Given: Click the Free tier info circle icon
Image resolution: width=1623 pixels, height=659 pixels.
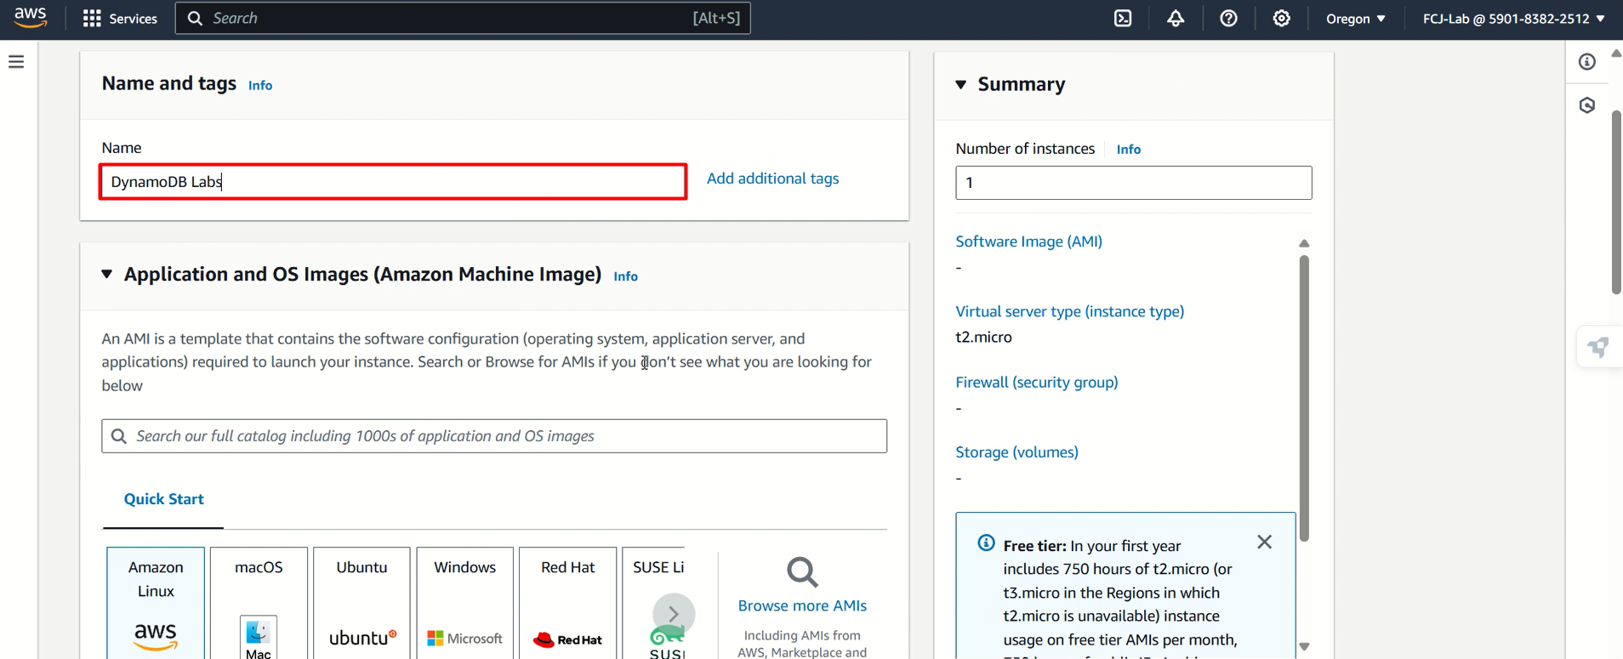Looking at the screenshot, I should (986, 543).
